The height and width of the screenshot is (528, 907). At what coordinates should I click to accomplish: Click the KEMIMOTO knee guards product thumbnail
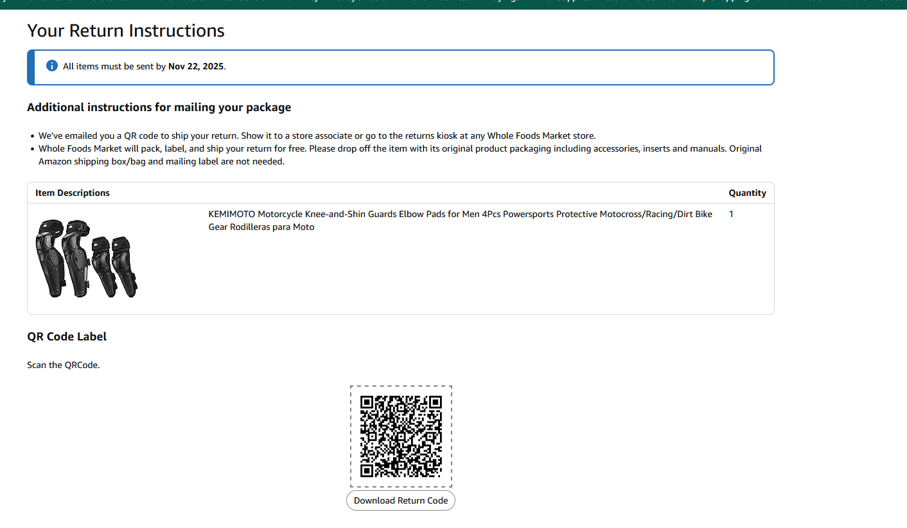[x=87, y=258]
